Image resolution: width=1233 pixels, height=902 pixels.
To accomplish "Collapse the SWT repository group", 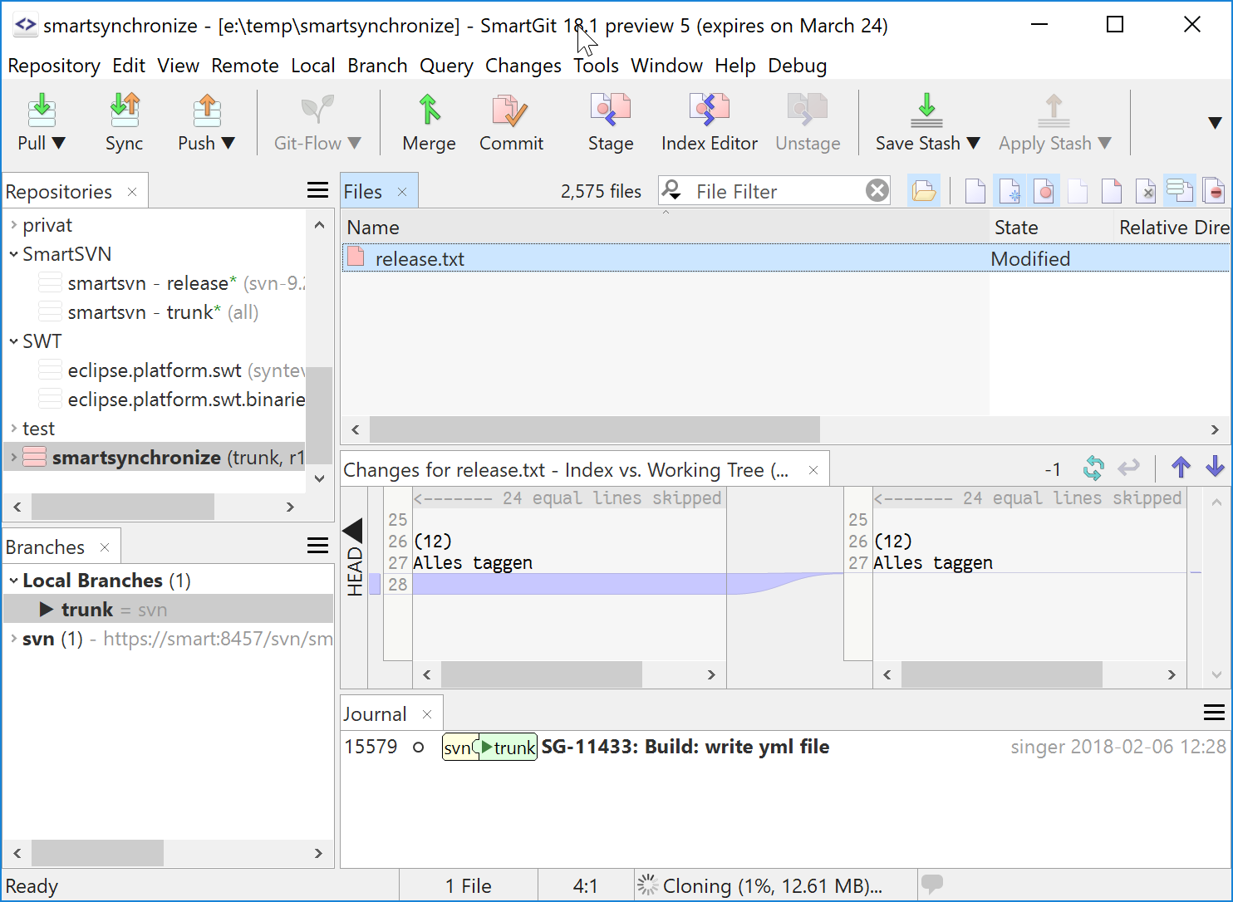I will click(x=13, y=341).
